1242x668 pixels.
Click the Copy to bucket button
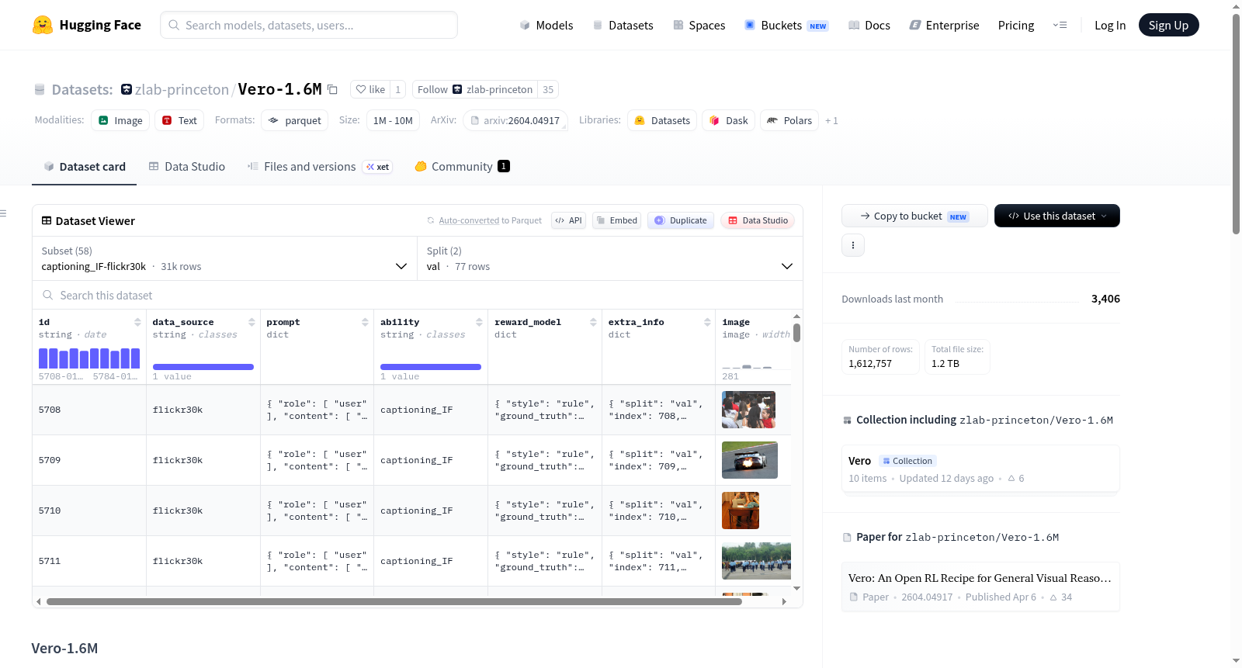pos(914,216)
